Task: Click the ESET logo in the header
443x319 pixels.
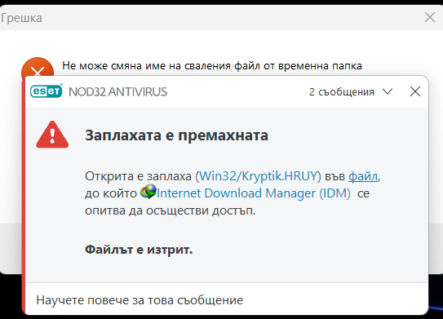Action: 47,91
